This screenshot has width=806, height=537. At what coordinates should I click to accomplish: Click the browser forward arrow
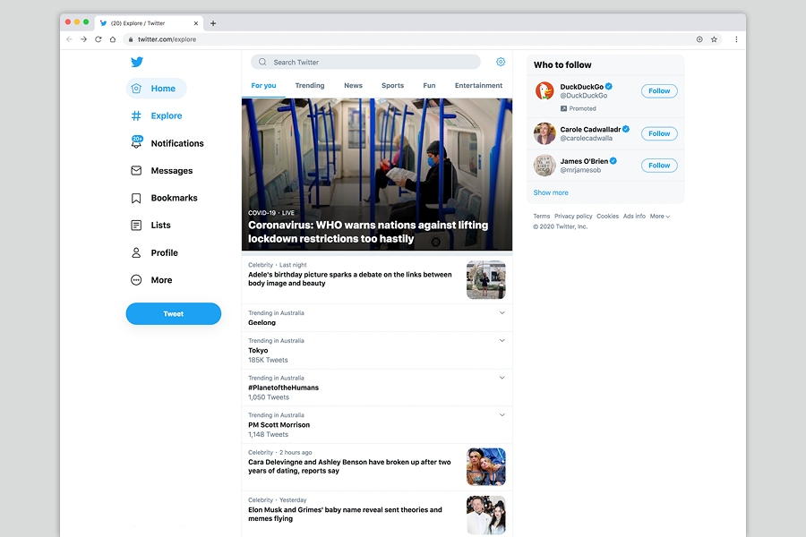click(x=84, y=39)
